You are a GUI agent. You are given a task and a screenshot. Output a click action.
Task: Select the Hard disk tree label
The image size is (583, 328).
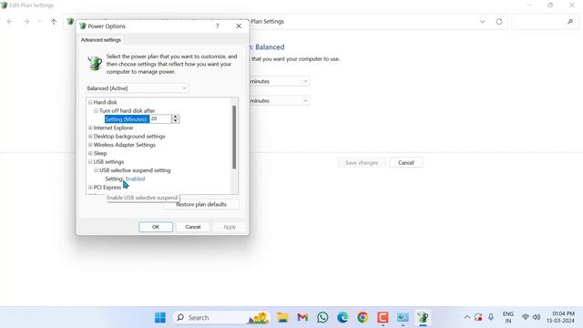[106, 102]
